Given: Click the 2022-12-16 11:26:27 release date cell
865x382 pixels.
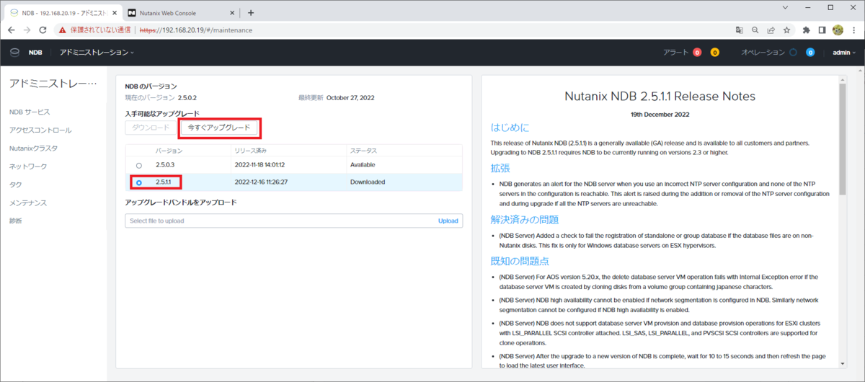Looking at the screenshot, I should pos(261,182).
